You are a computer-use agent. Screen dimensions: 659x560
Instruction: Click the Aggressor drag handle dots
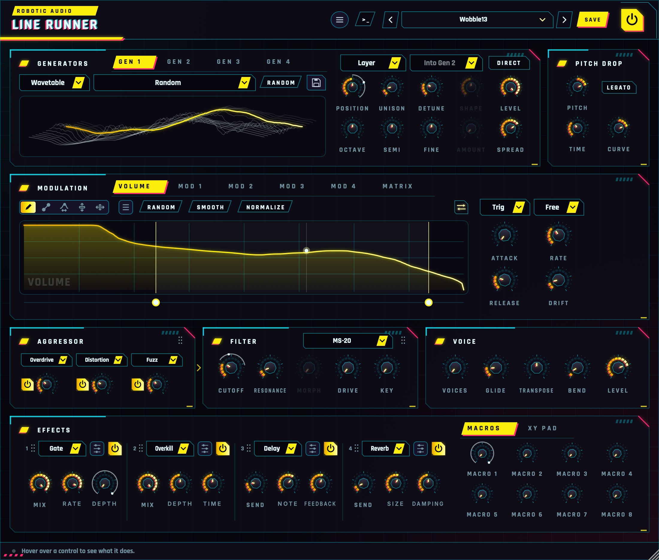180,340
